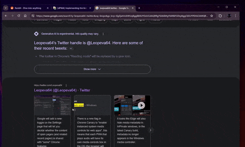View site information icon in address bar
245x147 pixels.
pos(33,16)
